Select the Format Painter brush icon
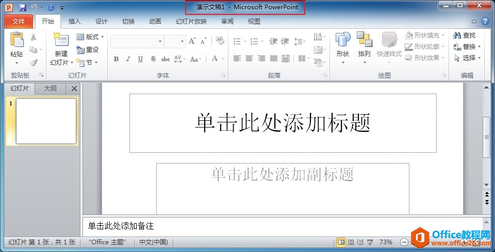The width and height of the screenshot is (495, 252). point(34,62)
